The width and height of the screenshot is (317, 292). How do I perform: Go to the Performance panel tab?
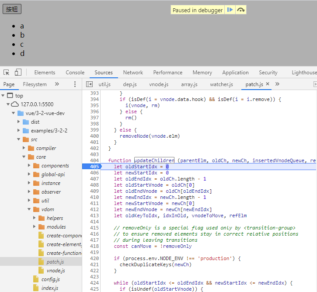click(168, 73)
